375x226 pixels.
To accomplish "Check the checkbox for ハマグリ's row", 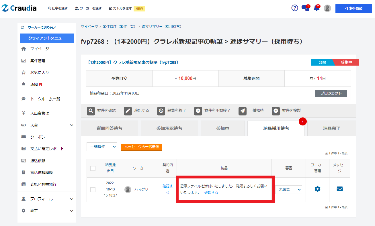I will coord(93,190).
